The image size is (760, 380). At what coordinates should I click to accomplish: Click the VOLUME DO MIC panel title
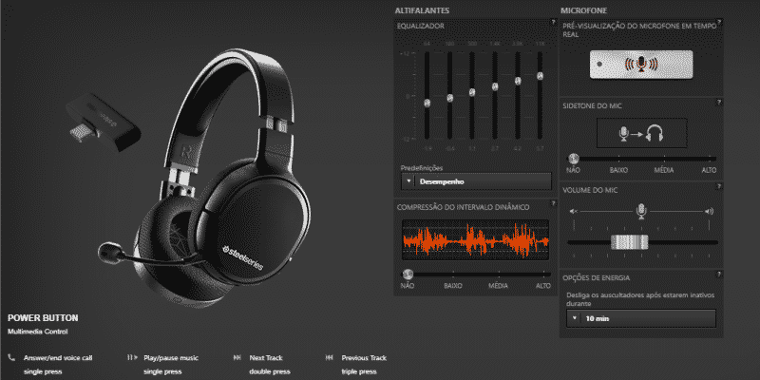pos(590,191)
